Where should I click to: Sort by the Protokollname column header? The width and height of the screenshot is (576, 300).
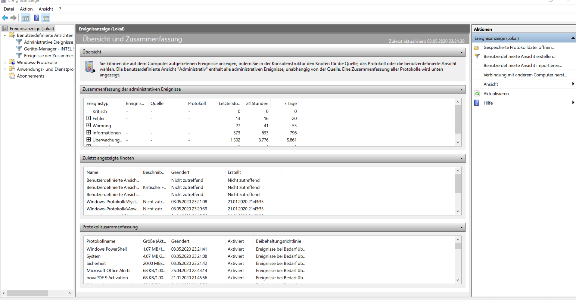point(112,241)
